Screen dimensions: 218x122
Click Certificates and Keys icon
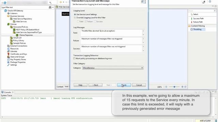coord(8,54)
